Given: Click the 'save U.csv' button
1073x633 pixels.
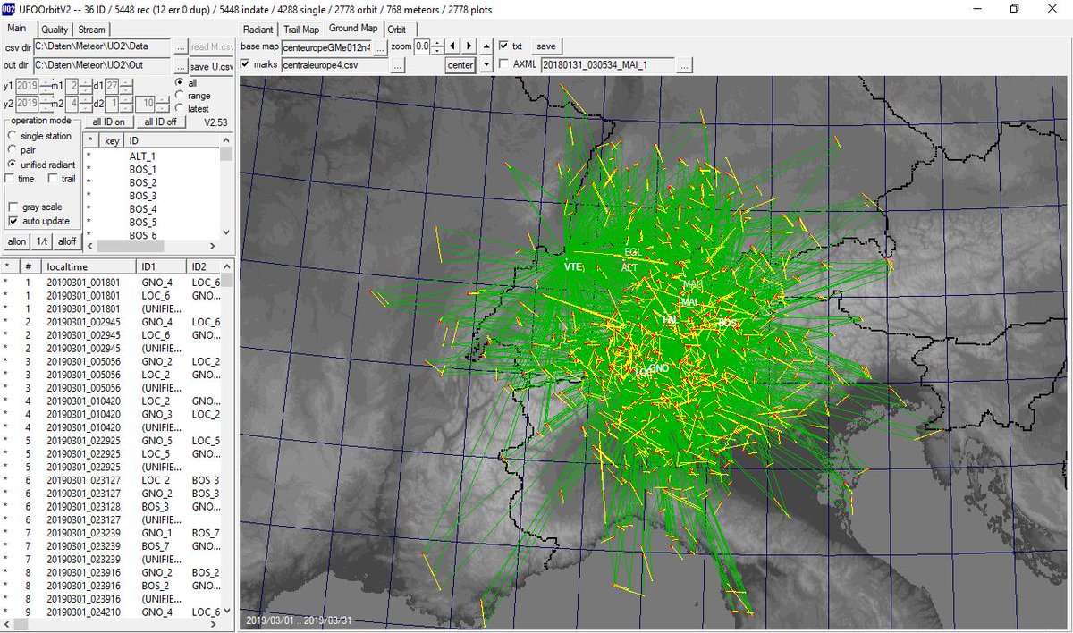Looking at the screenshot, I should point(212,65).
